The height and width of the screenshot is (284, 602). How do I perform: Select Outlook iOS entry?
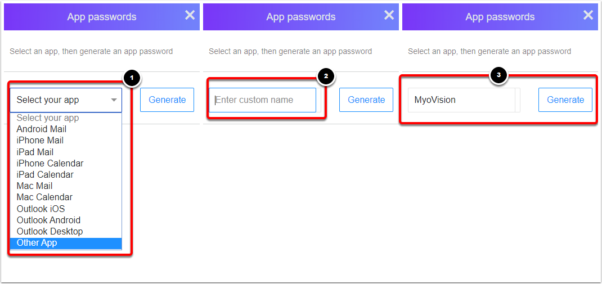(41, 209)
